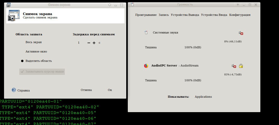Mute the System Sounds stream
Image resolution: width=279 pixels, height=125 pixels.
tap(241, 33)
